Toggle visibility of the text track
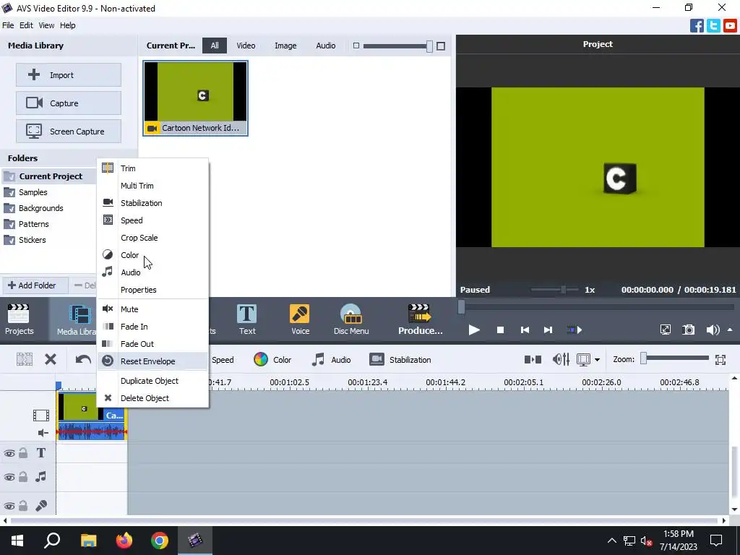Image resolution: width=740 pixels, height=555 pixels. (9, 454)
